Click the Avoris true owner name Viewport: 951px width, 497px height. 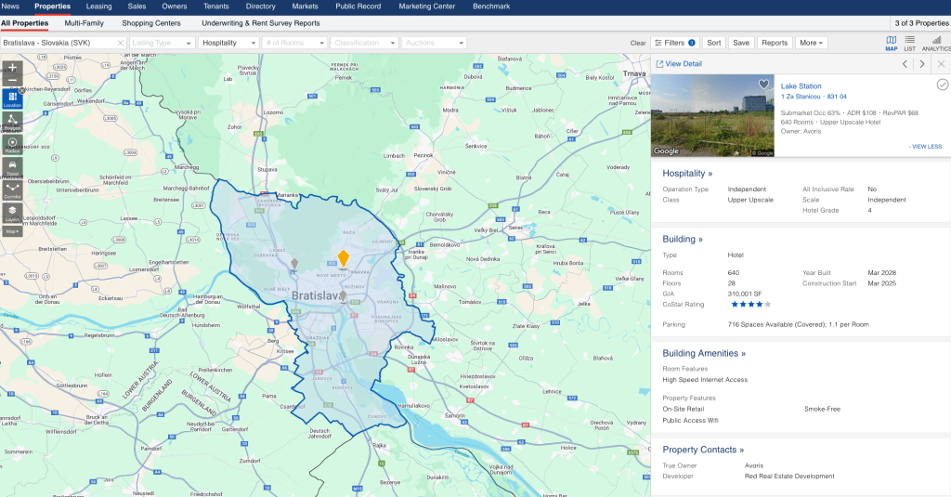pos(754,466)
